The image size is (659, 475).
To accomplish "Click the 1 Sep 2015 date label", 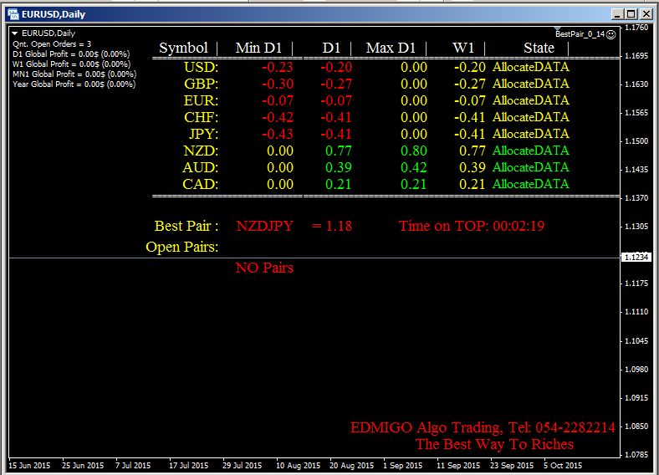I will point(402,465).
